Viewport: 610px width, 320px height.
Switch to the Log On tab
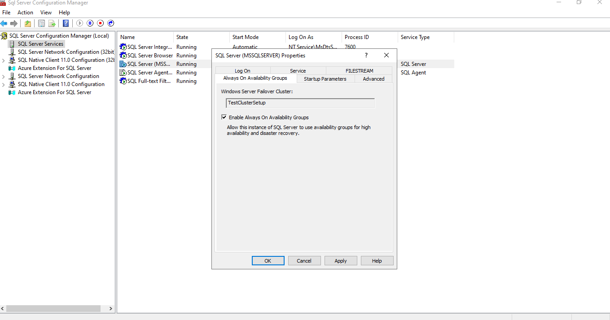[242, 70]
